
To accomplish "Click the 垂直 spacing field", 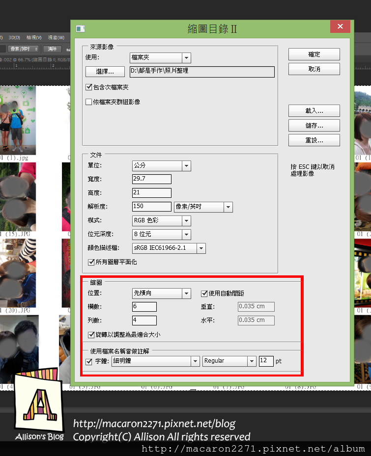I will [x=256, y=306].
